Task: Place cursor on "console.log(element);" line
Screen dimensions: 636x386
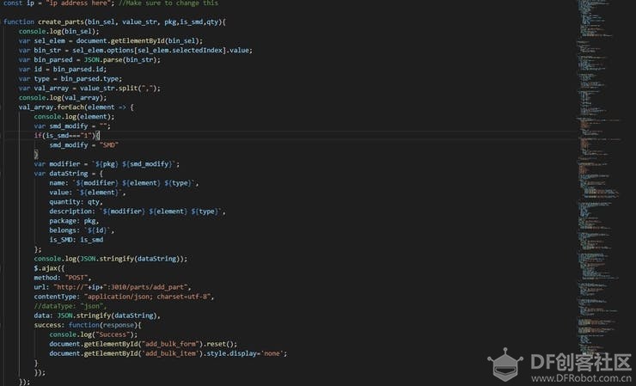Action: (x=74, y=117)
